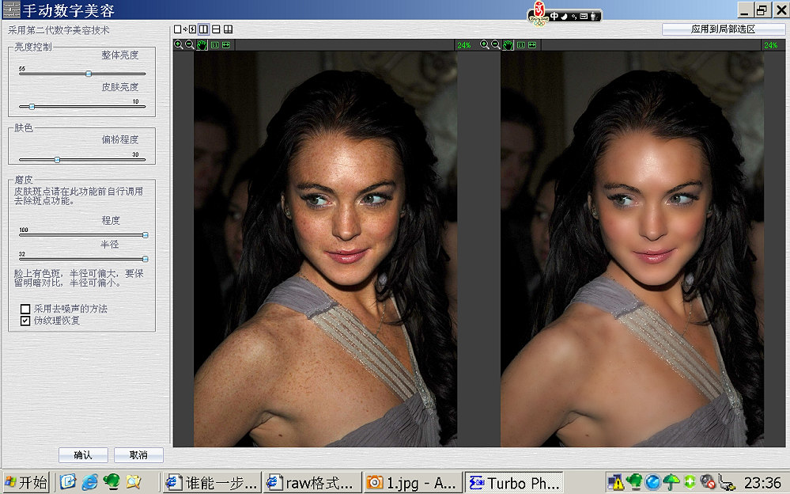Show right preview at actual 1:1 size
This screenshot has height=494, width=790.
click(x=520, y=45)
